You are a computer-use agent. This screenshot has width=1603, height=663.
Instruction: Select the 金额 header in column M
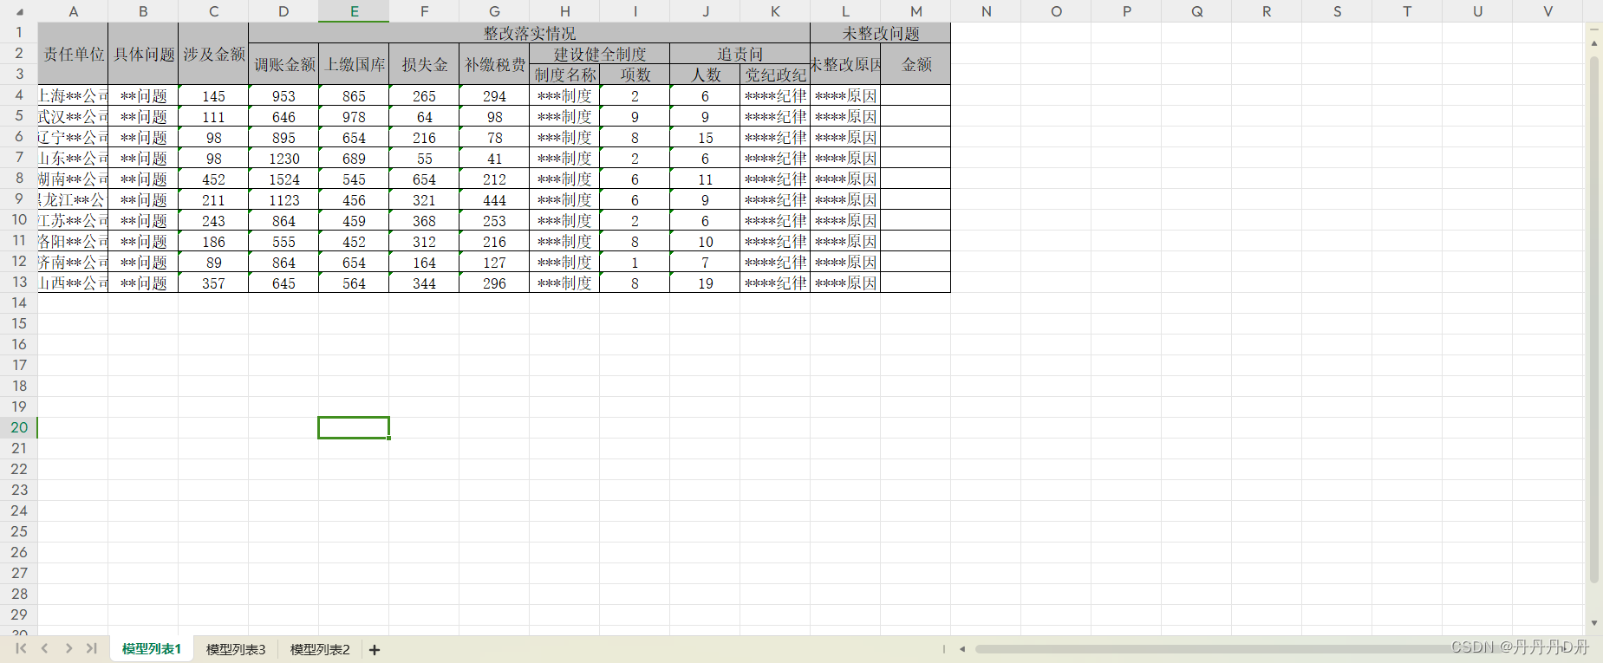916,64
